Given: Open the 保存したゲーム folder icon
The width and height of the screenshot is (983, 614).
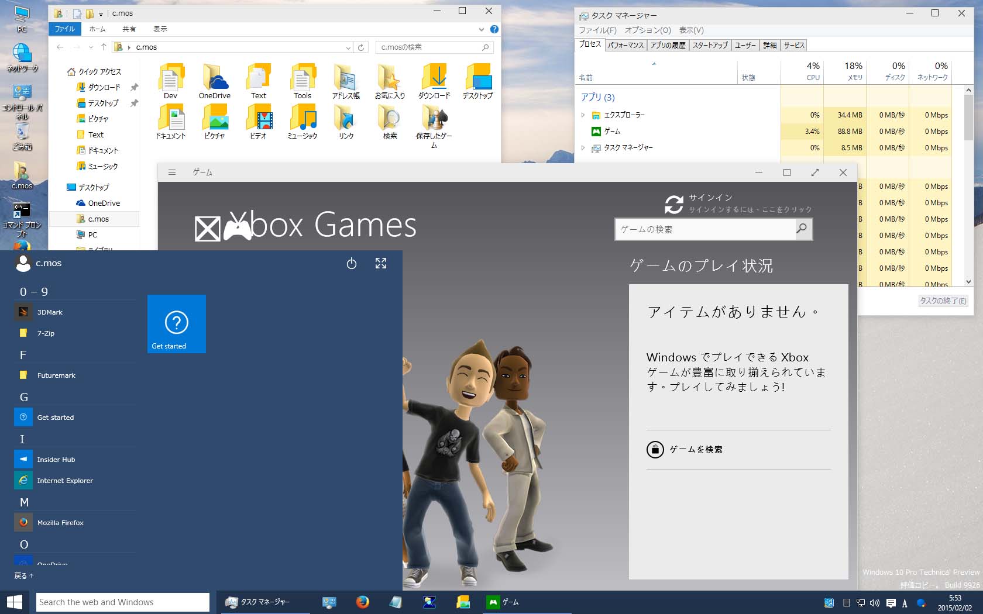Looking at the screenshot, I should pyautogui.click(x=434, y=125).
